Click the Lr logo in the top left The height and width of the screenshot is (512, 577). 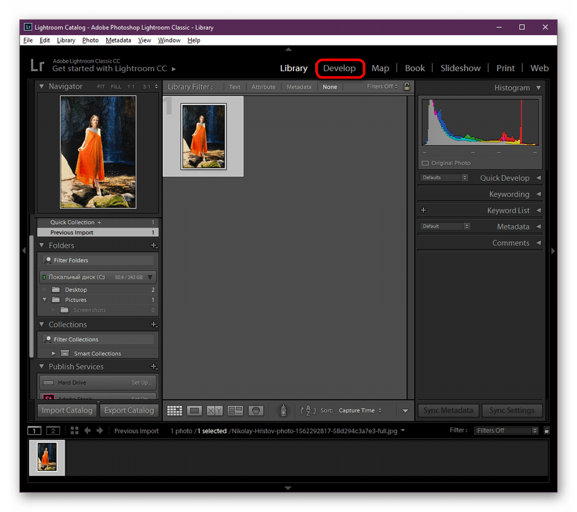(x=37, y=66)
